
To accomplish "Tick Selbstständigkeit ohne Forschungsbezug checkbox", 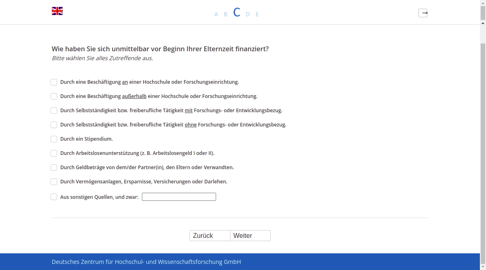I will [54, 125].
